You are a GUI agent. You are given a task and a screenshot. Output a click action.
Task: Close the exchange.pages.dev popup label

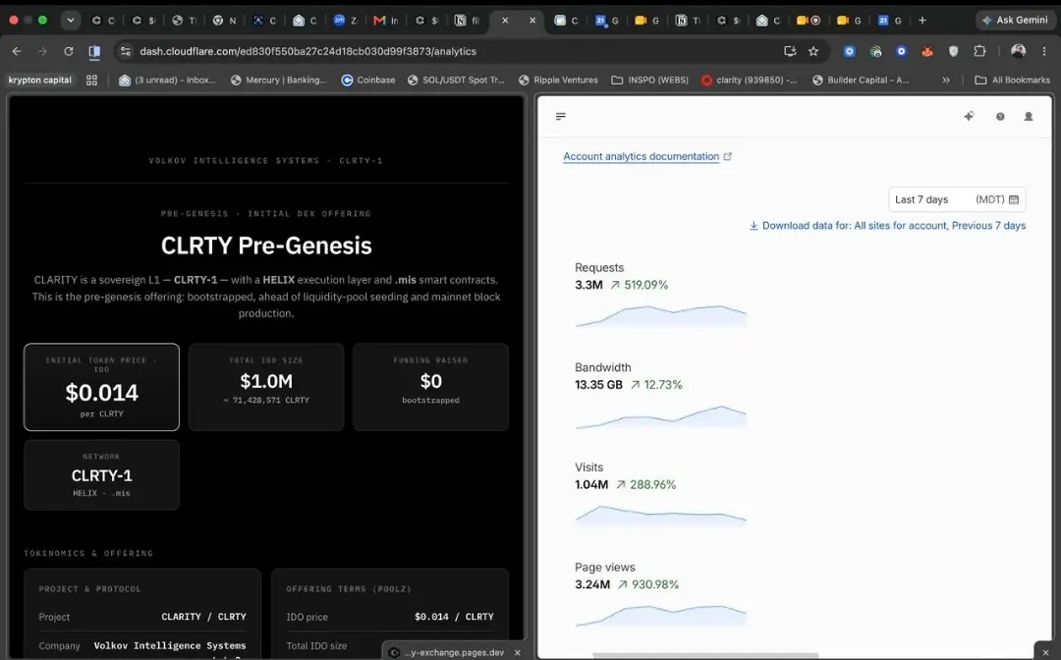(x=518, y=652)
